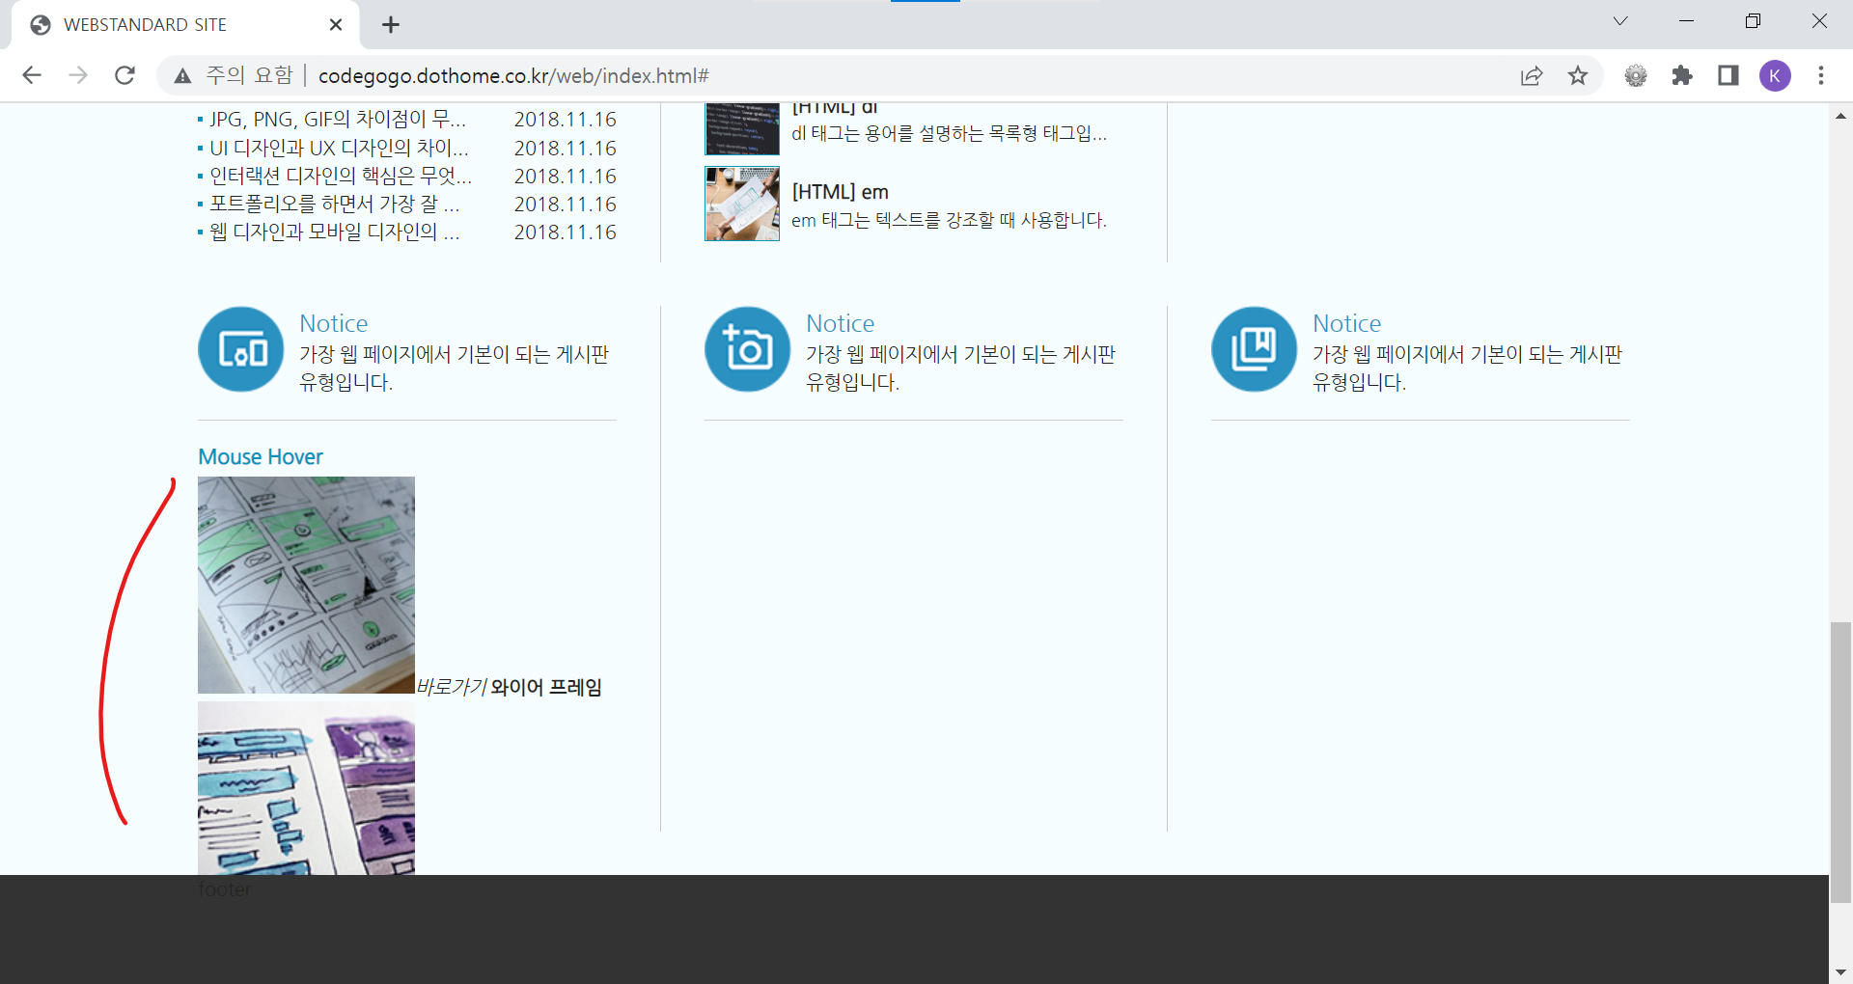Go back to the previous page
Viewport: 1853px width, 984px height.
[32, 75]
